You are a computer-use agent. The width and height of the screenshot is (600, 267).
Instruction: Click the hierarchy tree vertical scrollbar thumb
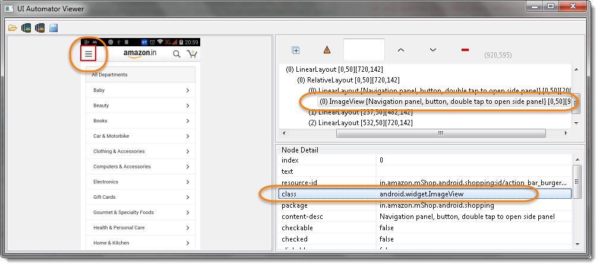click(576, 103)
